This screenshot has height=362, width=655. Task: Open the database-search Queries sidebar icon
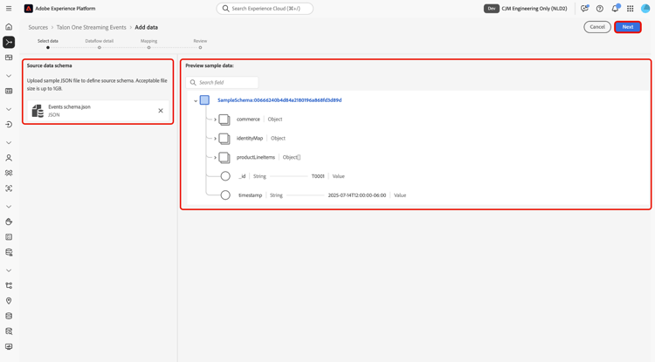pos(9,331)
